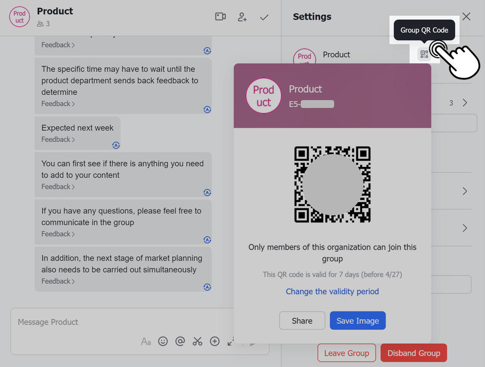
Task: Open the emoji picker in message box
Action: (x=163, y=341)
